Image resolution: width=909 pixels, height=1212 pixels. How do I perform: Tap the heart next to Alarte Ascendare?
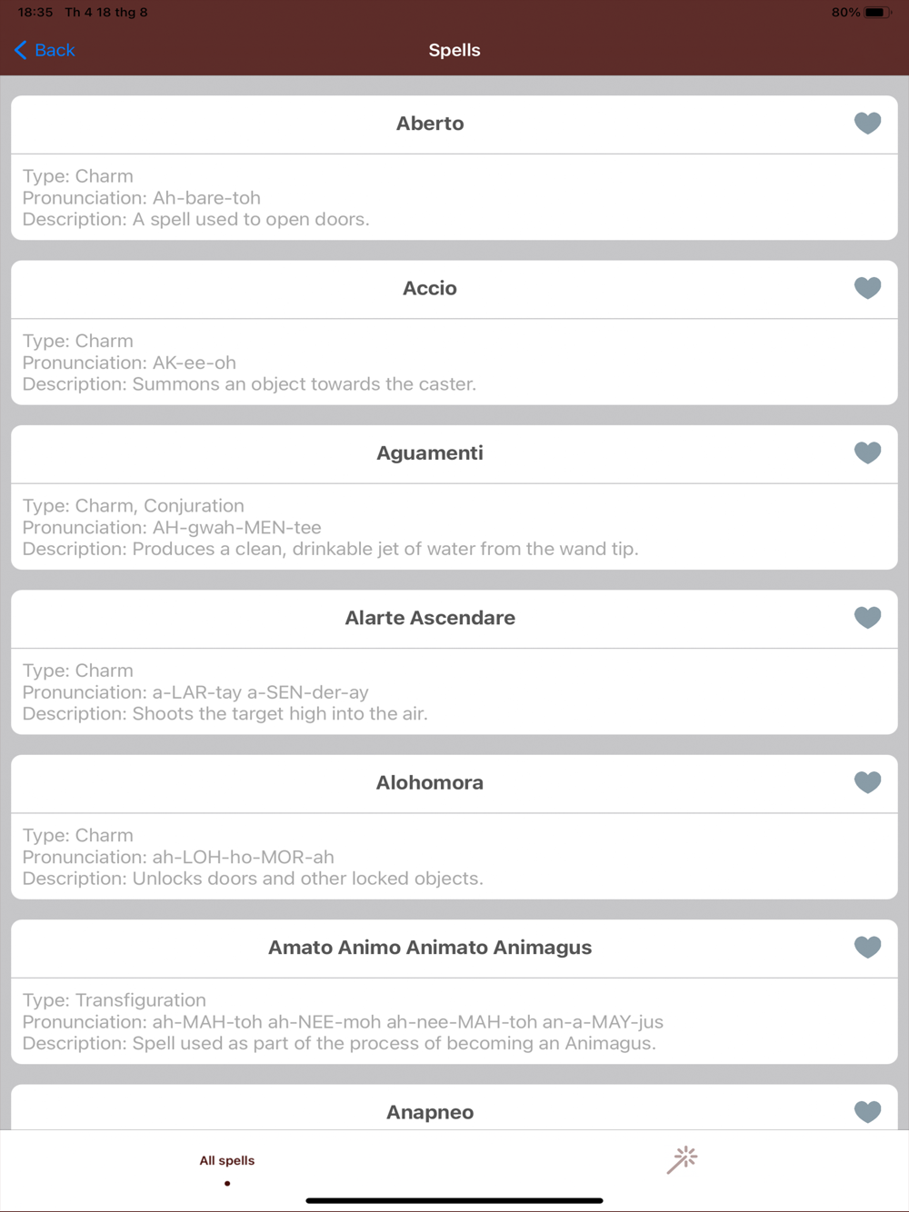coord(867,618)
